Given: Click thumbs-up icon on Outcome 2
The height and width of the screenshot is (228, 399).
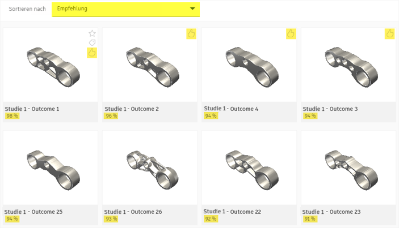Looking at the screenshot, I should 191,34.
